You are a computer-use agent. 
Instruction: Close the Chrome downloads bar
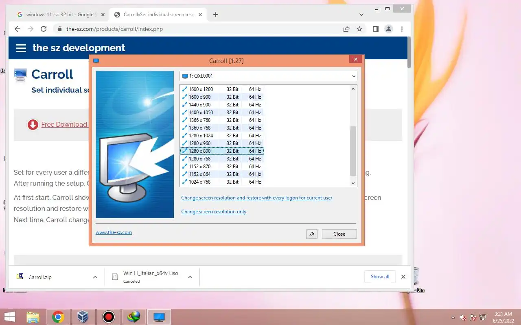(x=403, y=277)
